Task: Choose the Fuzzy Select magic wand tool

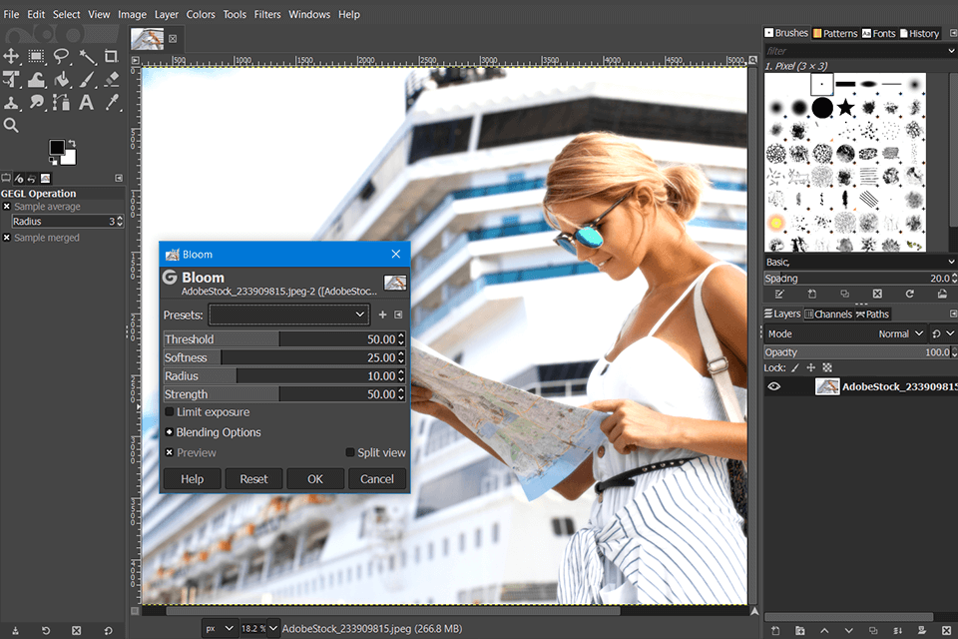Action: [87, 57]
